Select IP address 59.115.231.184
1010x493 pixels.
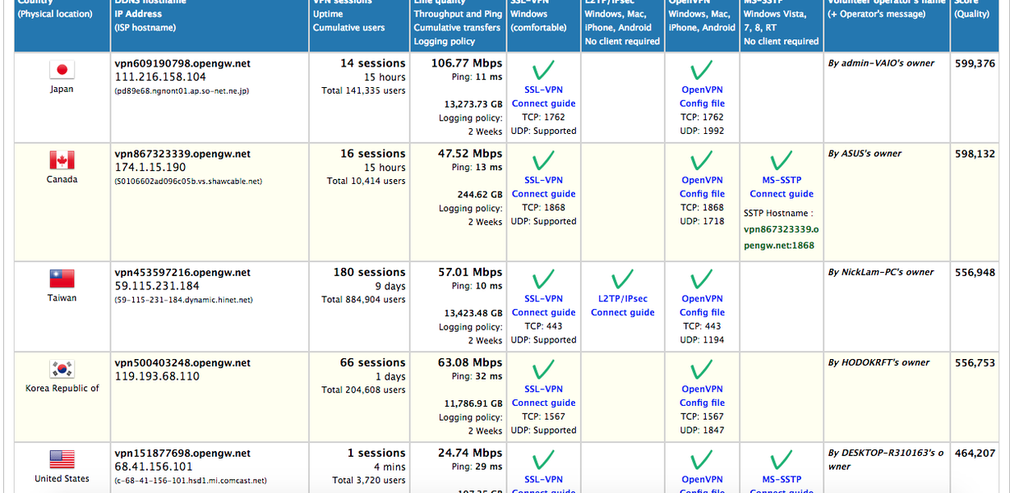pyautogui.click(x=157, y=286)
